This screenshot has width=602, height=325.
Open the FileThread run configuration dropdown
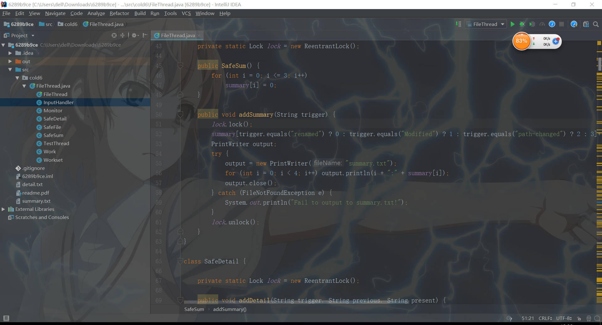pos(486,24)
